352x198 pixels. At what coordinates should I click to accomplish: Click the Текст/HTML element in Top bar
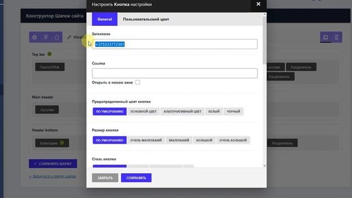tap(50, 67)
